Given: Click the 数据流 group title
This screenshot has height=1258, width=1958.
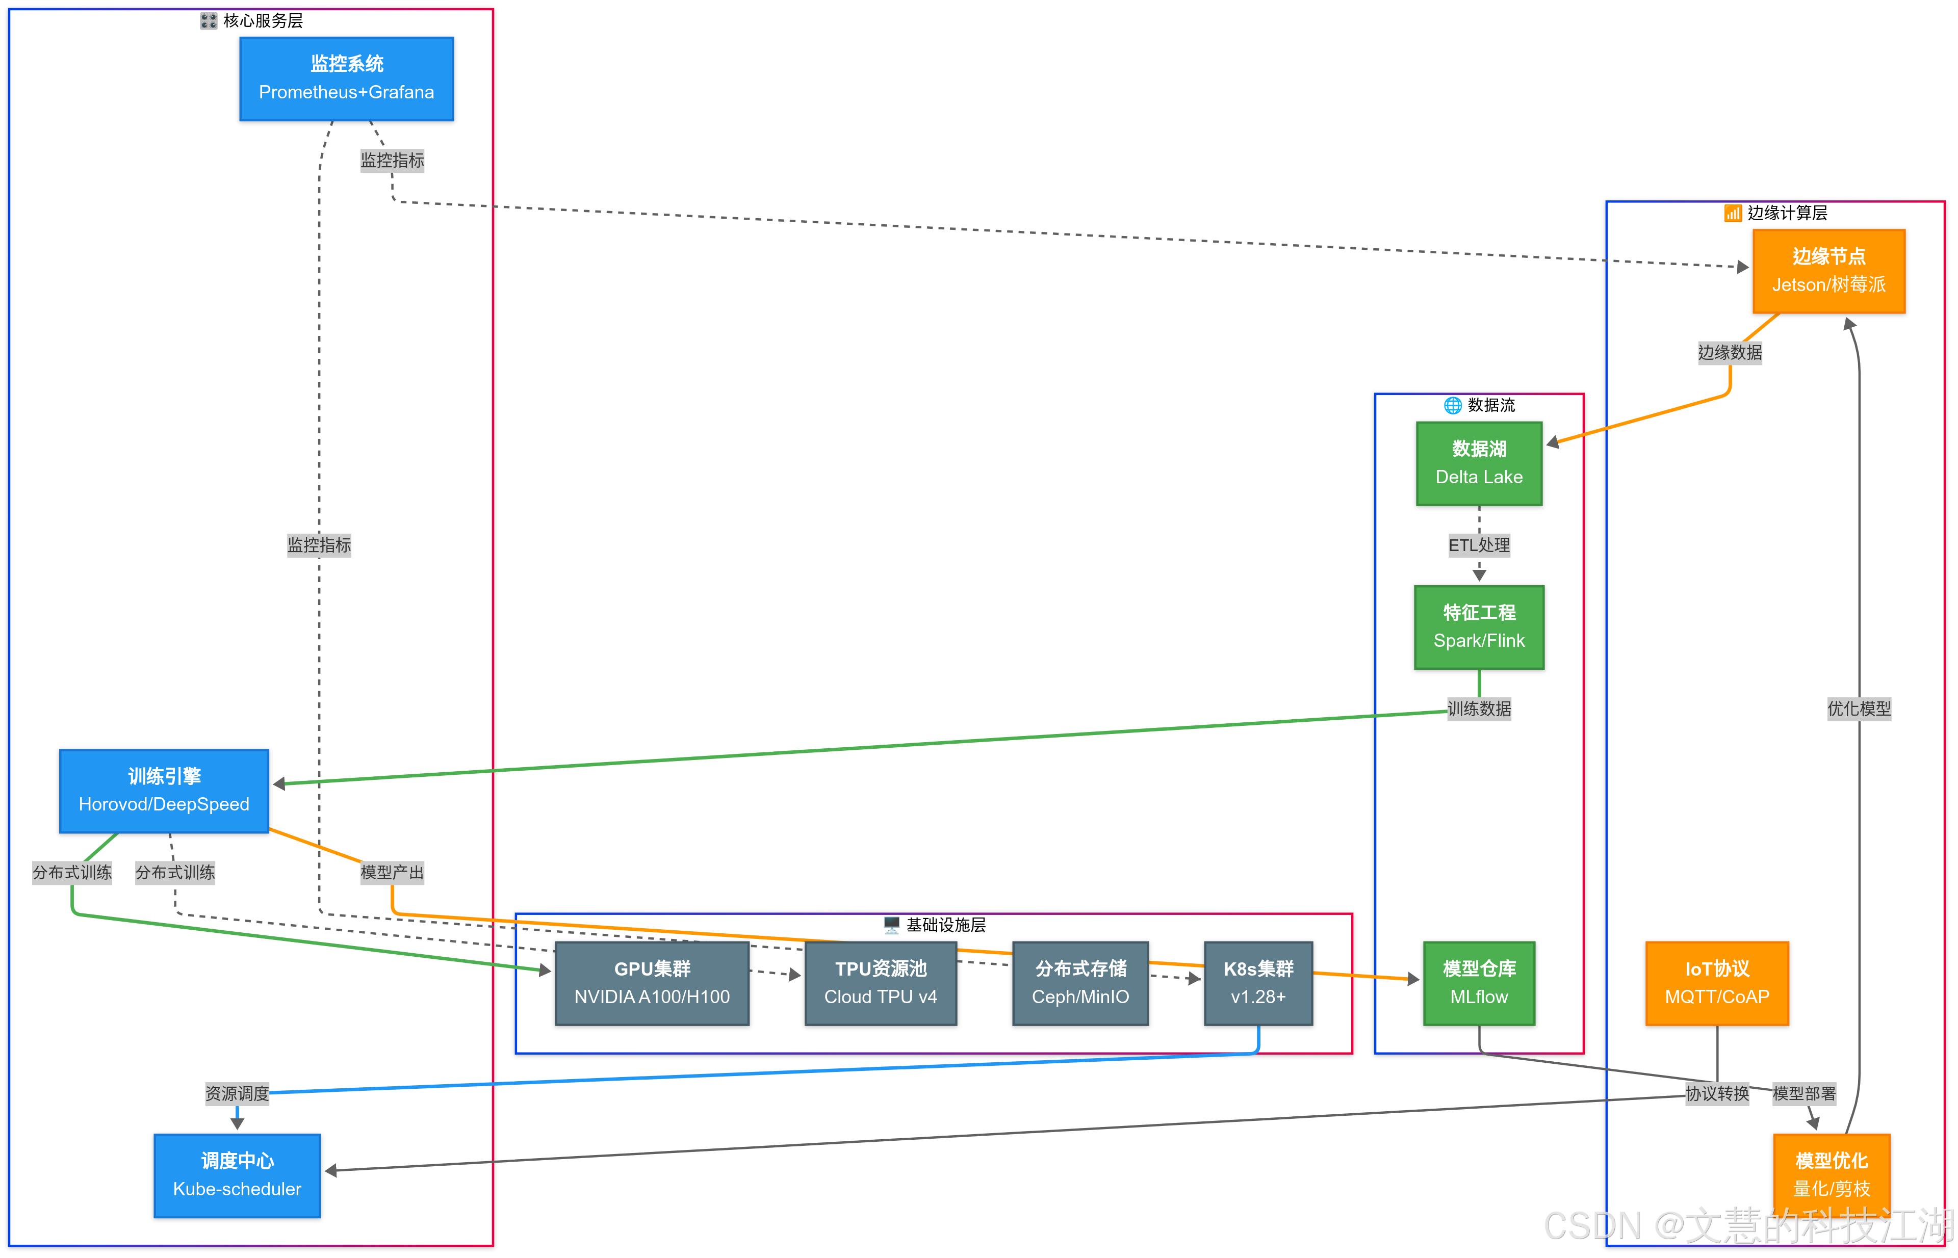Looking at the screenshot, I should [1491, 405].
